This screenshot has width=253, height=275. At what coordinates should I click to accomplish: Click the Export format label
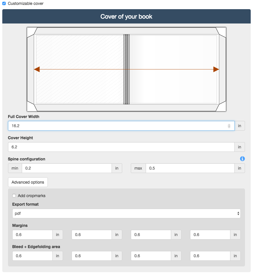tap(25, 204)
